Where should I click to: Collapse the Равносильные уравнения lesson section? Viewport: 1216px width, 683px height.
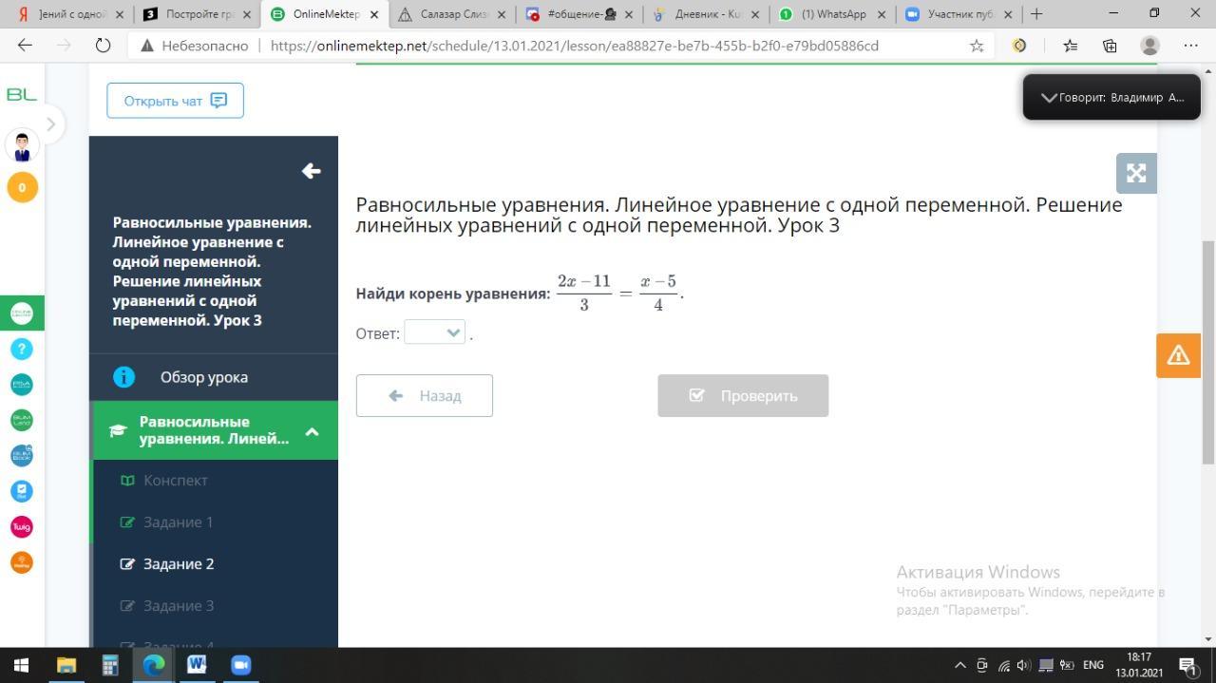[x=312, y=431]
